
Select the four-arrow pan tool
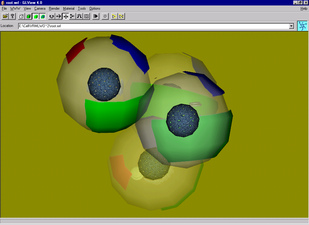click(65, 16)
